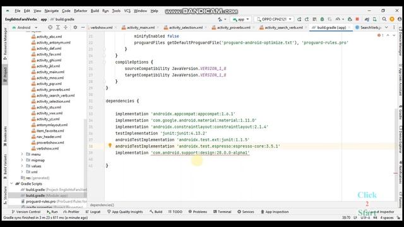The height and width of the screenshot is (227, 404).
Task: Expand the xml folder
Action: click(x=22, y=172)
